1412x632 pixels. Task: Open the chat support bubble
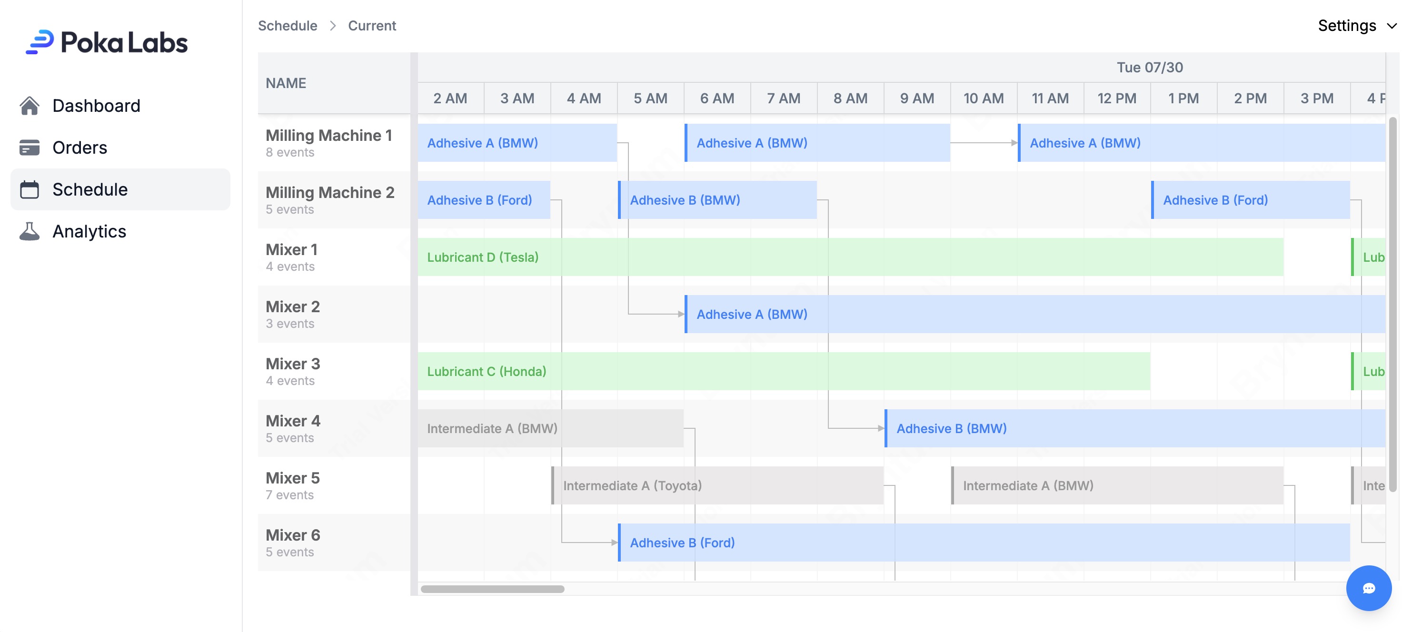point(1368,588)
